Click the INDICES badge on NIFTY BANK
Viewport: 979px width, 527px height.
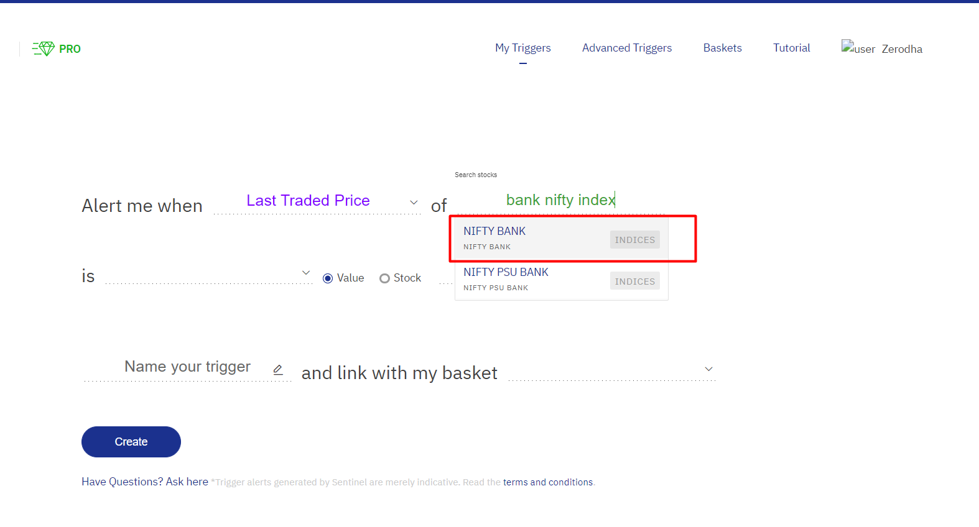(x=634, y=240)
